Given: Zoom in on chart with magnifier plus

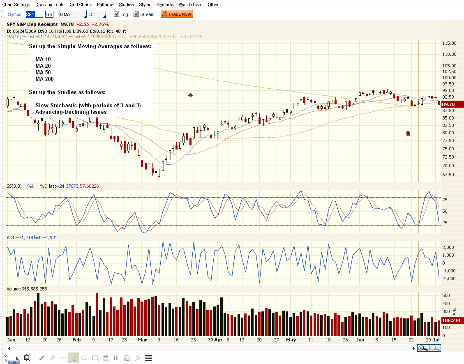Looking at the screenshot, I should coord(423,348).
